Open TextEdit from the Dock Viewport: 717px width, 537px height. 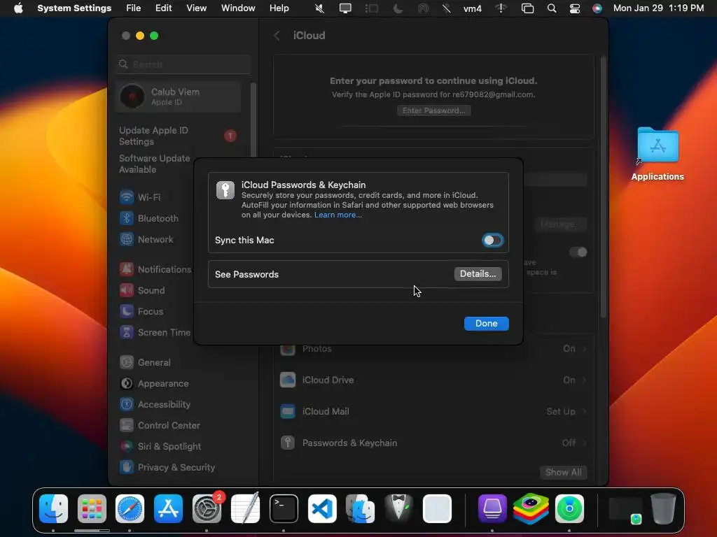[245, 508]
